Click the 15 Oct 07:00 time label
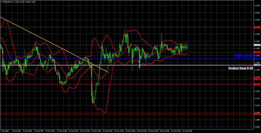This screenshot has height=133, width=261. point(108,131)
